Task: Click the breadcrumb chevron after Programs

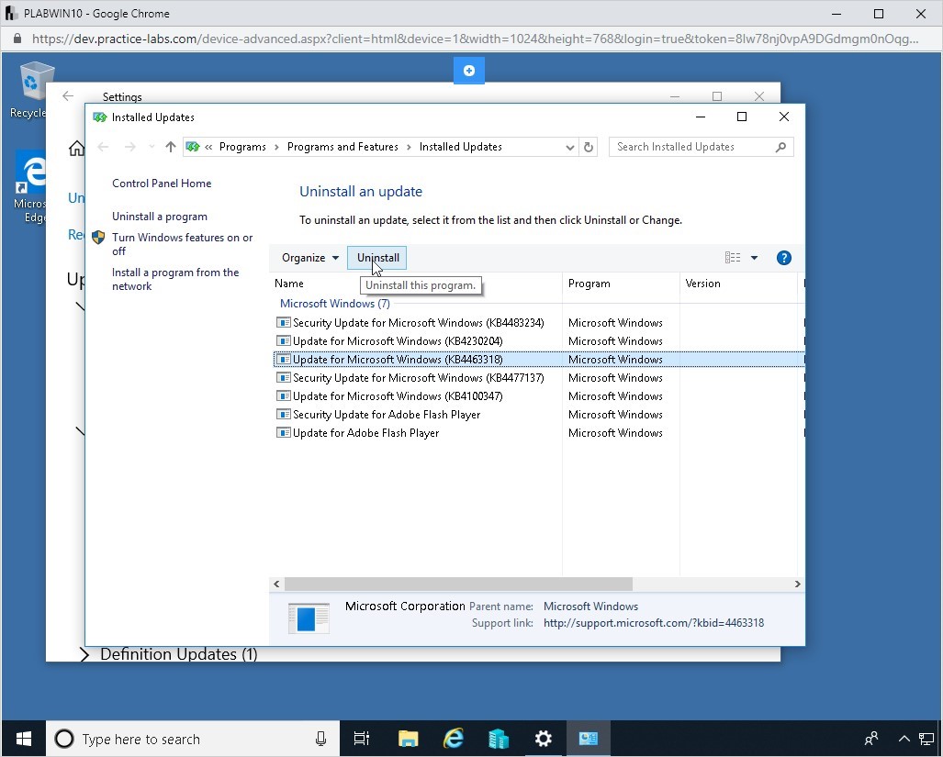Action: click(x=276, y=147)
